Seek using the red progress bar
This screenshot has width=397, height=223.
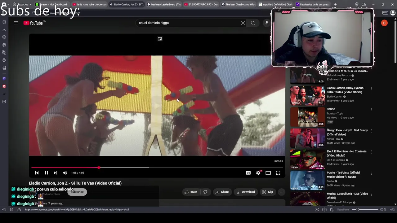pos(157,168)
